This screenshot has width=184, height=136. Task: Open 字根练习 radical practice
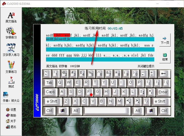pos(11,33)
